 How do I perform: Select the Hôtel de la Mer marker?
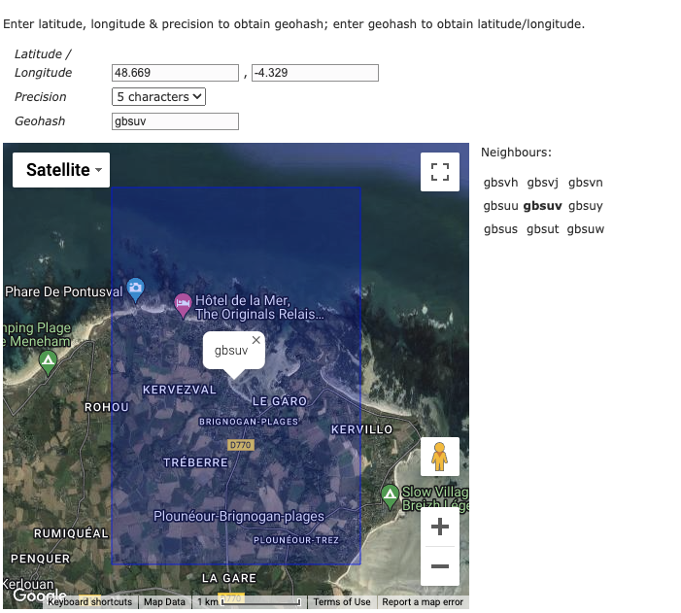(183, 304)
